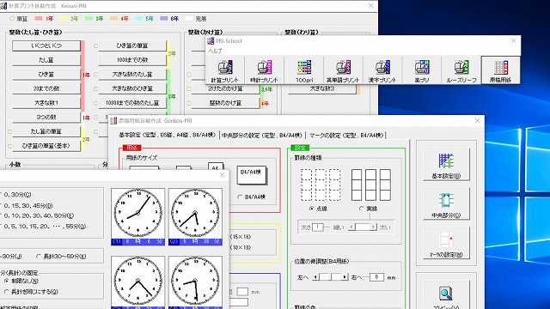Click the Keisan-PRI window title icon
The height and width of the screenshot is (309, 550).
(x=3, y=6)
